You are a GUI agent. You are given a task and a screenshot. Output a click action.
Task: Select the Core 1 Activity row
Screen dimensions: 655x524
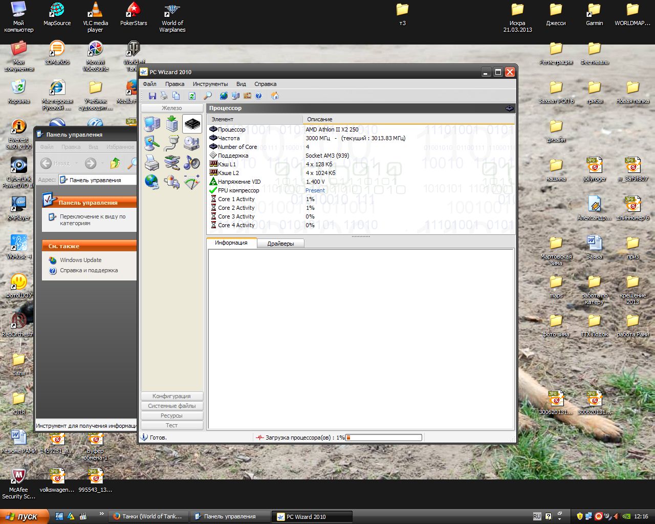tap(236, 199)
